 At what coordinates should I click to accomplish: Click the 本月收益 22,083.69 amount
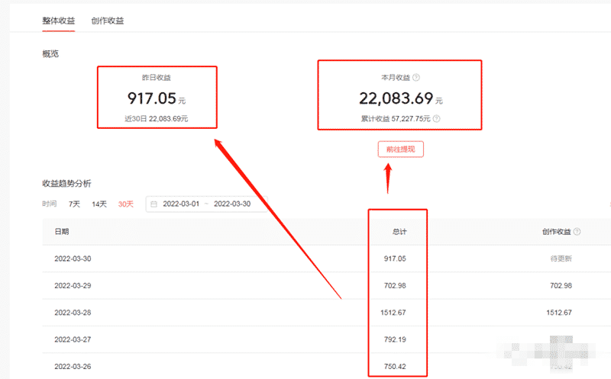tap(396, 98)
